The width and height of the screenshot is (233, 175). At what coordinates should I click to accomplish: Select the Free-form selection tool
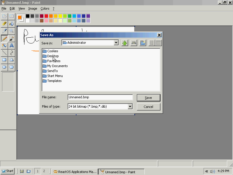pyautogui.click(x=4, y=16)
